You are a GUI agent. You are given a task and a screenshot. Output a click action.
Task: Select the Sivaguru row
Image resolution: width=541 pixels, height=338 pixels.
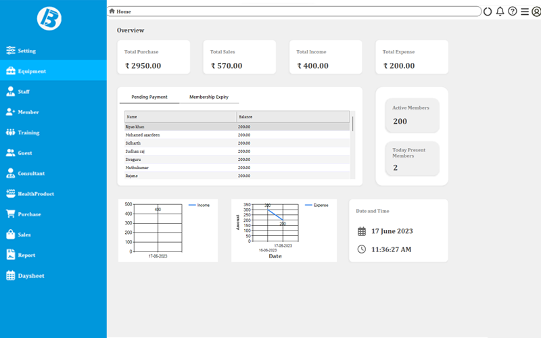(x=237, y=160)
